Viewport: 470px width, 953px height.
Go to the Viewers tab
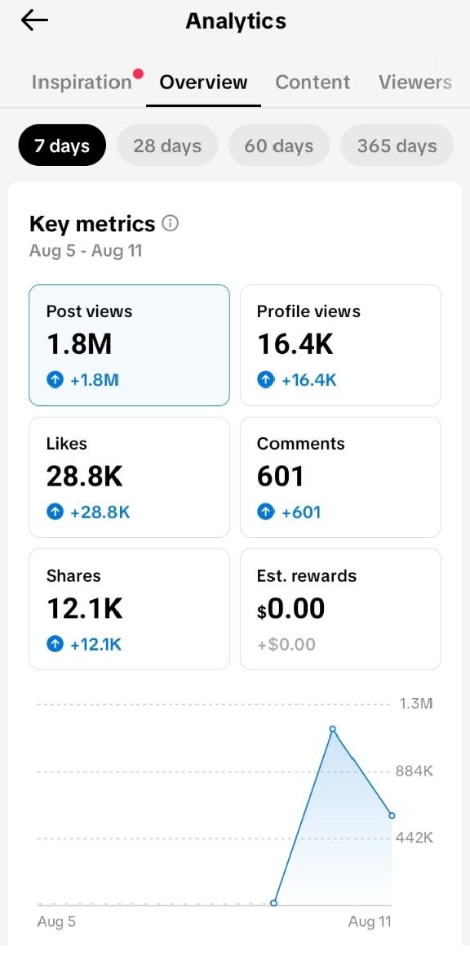[x=415, y=83]
